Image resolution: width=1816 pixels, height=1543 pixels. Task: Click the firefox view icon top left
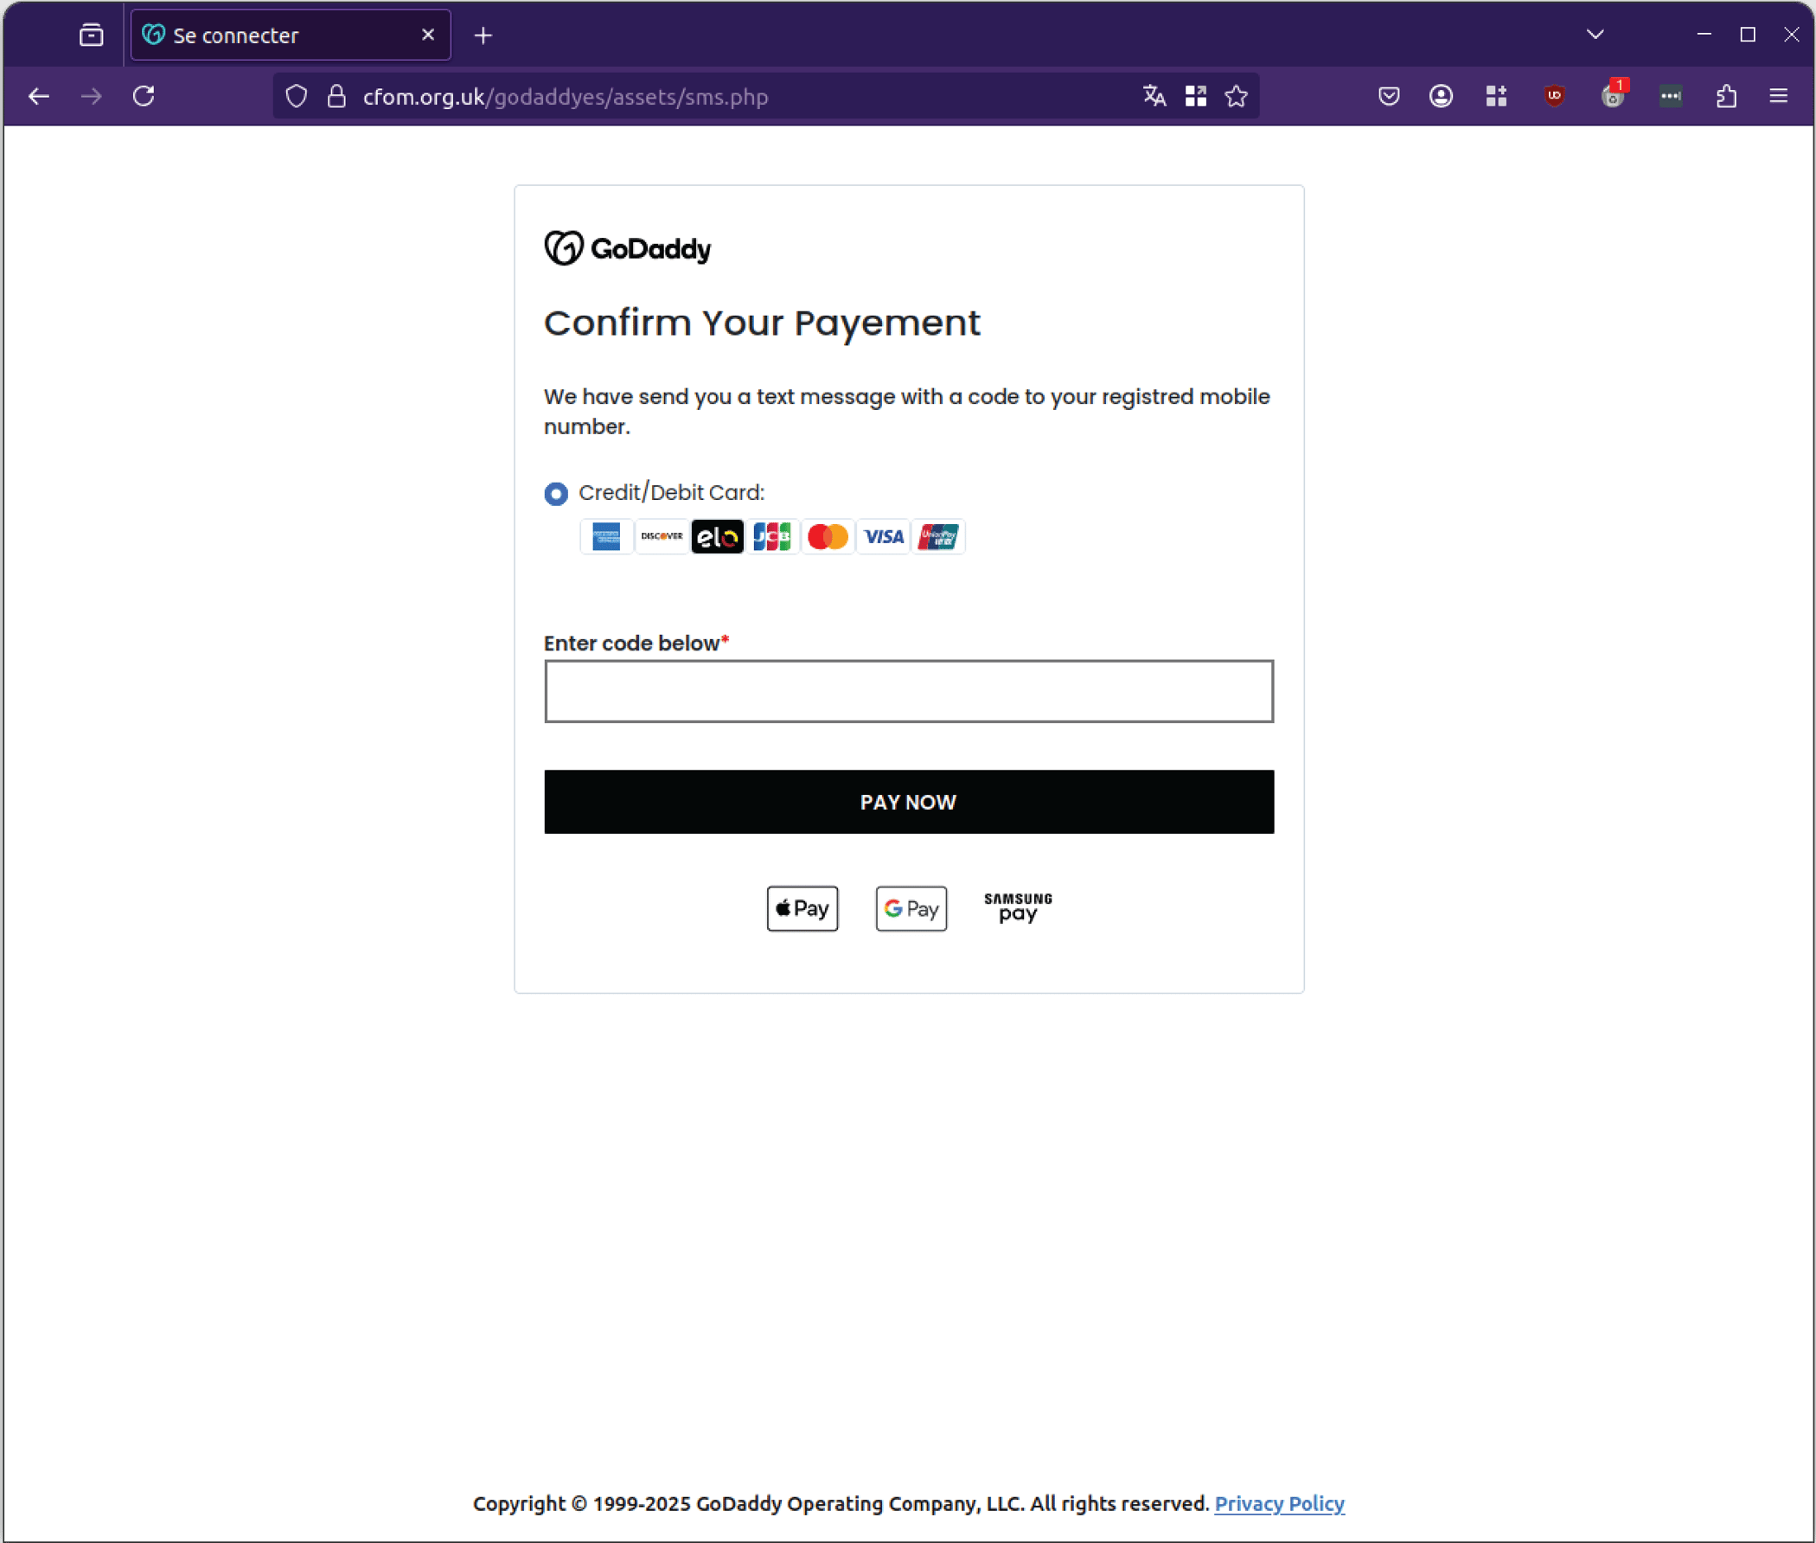91,34
